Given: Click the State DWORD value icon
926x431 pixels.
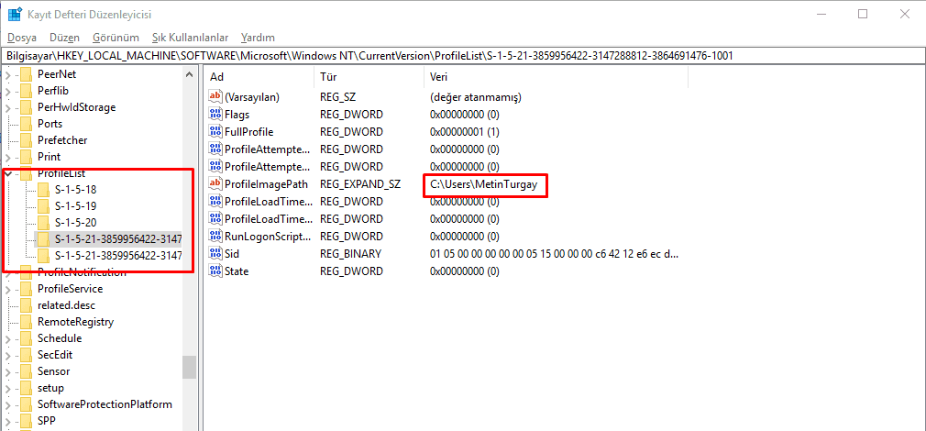Looking at the screenshot, I should 216,271.
